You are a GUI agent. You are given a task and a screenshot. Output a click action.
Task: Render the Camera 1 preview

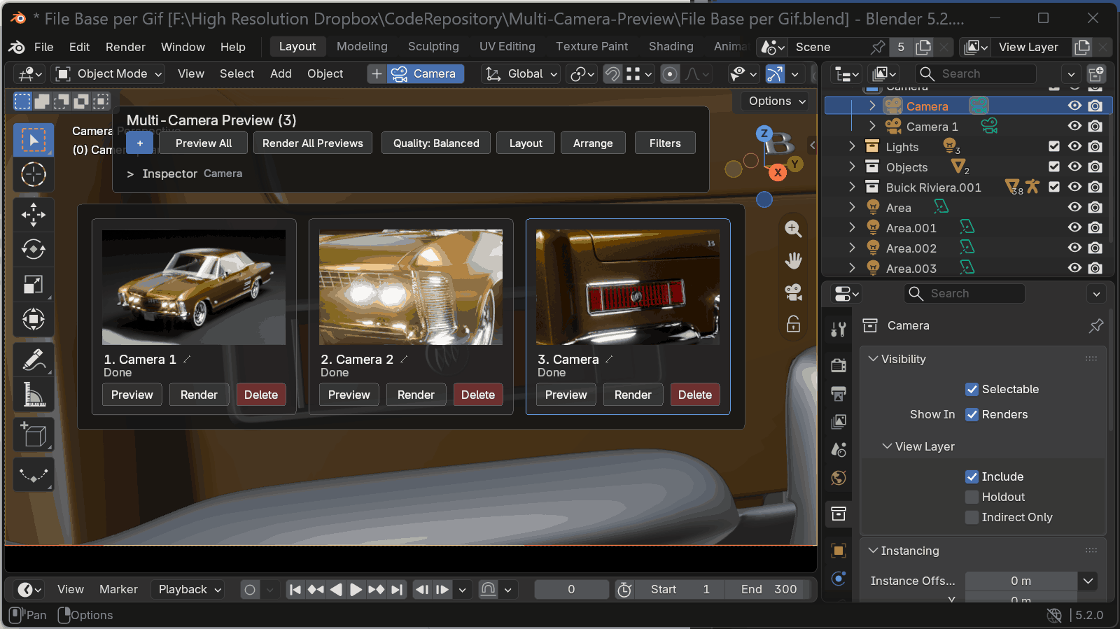(199, 395)
